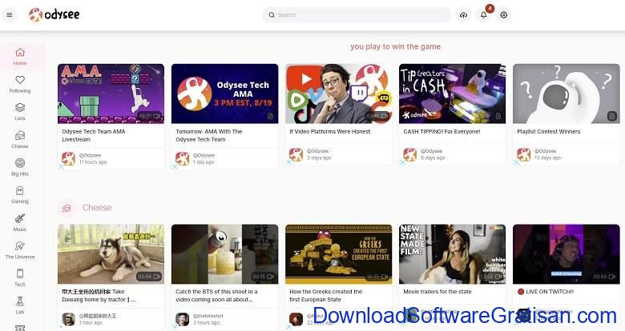This screenshot has height=331, width=625.
Task: Open husky dog video thumbnail
Action: 111,253
